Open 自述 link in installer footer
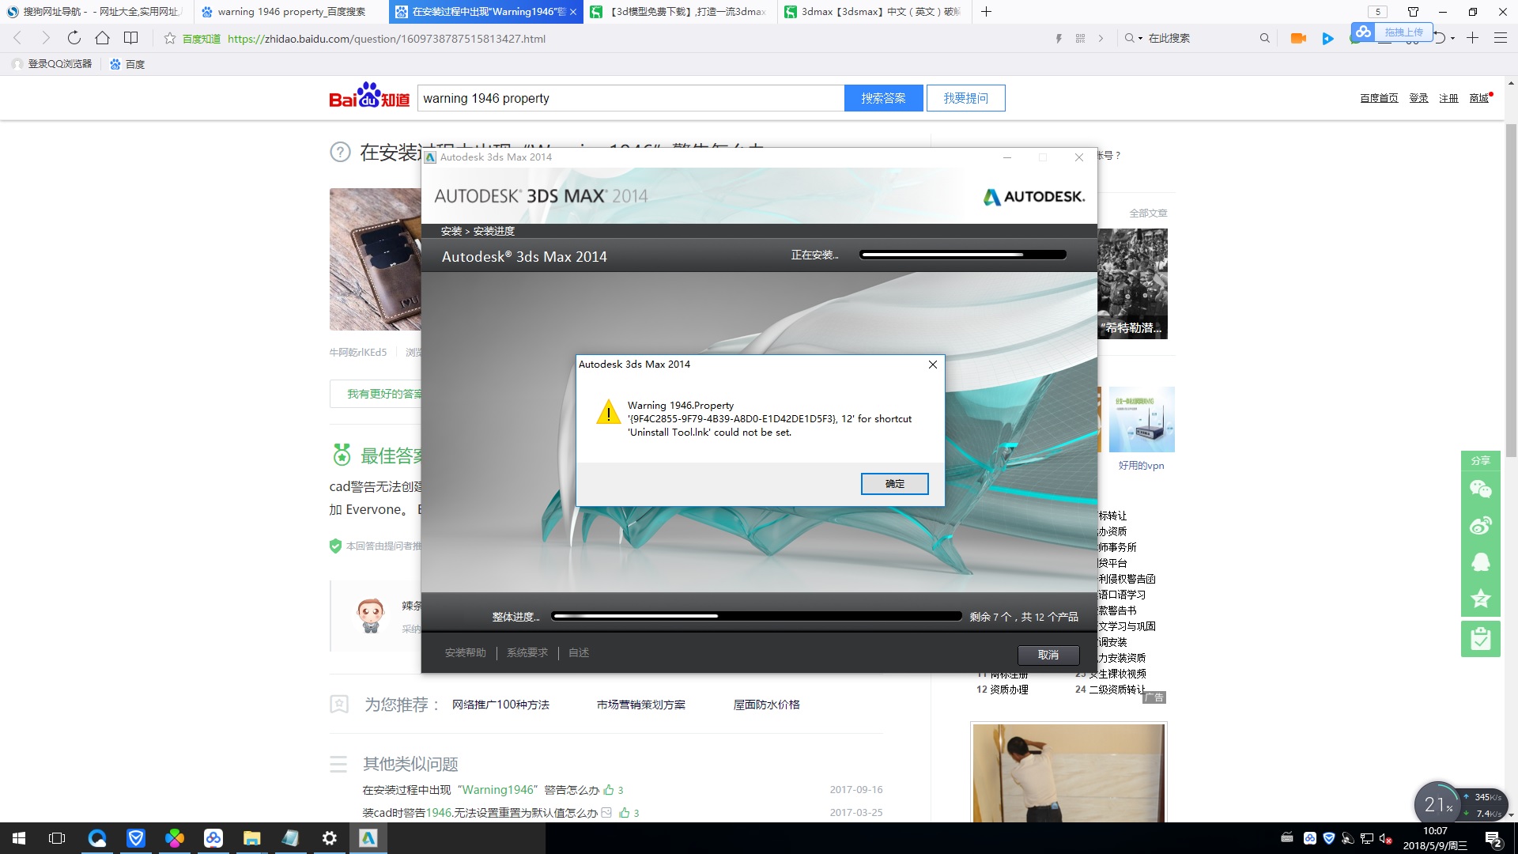Screen dimensions: 1518x854 coord(579,652)
